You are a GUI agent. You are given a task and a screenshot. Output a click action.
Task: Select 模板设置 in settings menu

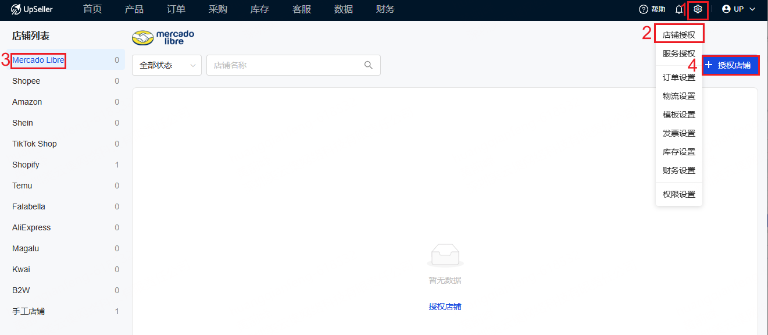pyautogui.click(x=679, y=115)
